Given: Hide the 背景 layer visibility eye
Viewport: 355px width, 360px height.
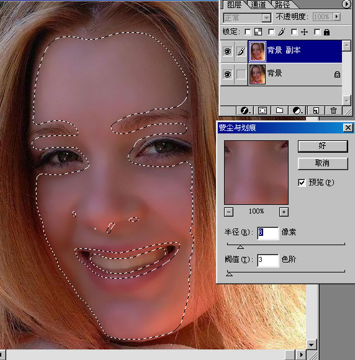Looking at the screenshot, I should (227, 74).
